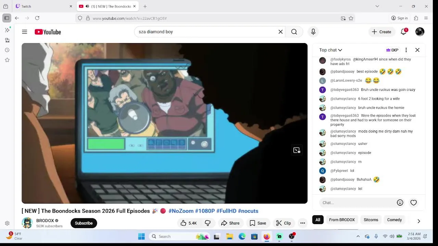Show hidden system tray icons
Viewport: 438px width, 246px height.
[x=358, y=236]
